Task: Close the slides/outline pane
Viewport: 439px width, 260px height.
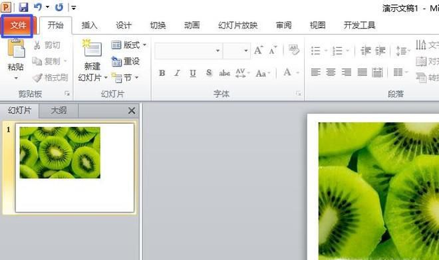Action: 132,110
